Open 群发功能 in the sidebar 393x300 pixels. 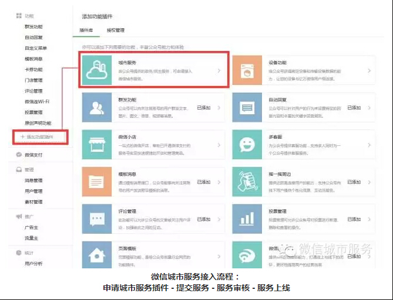pos(33,27)
